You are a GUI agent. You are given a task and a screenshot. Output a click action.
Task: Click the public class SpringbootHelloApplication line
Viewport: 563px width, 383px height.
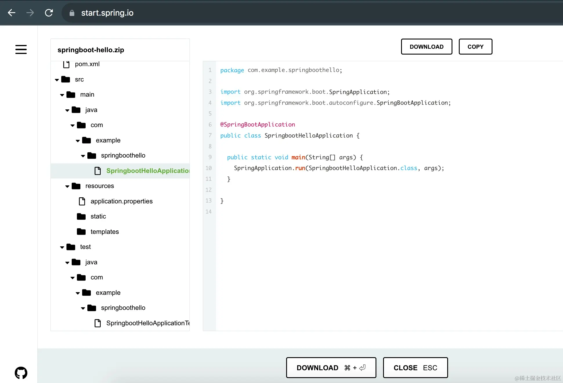click(290, 136)
